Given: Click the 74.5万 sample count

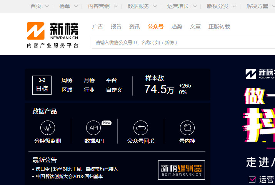Looking at the screenshot, I should click(159, 89).
